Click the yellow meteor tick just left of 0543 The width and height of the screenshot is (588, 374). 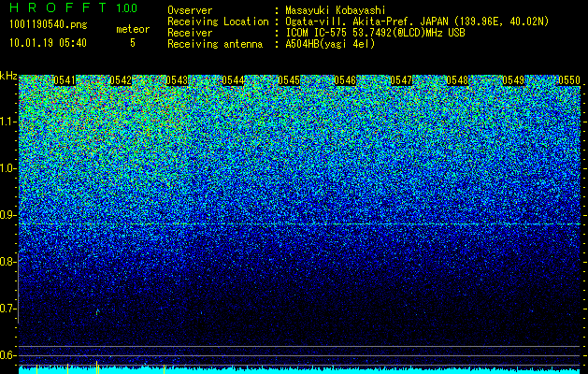tap(164, 369)
